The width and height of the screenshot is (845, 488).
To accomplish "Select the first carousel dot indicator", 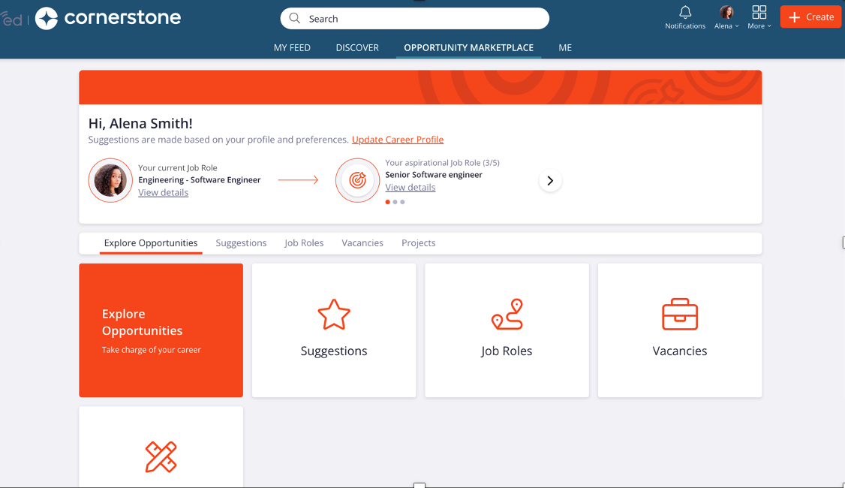I will click(387, 202).
